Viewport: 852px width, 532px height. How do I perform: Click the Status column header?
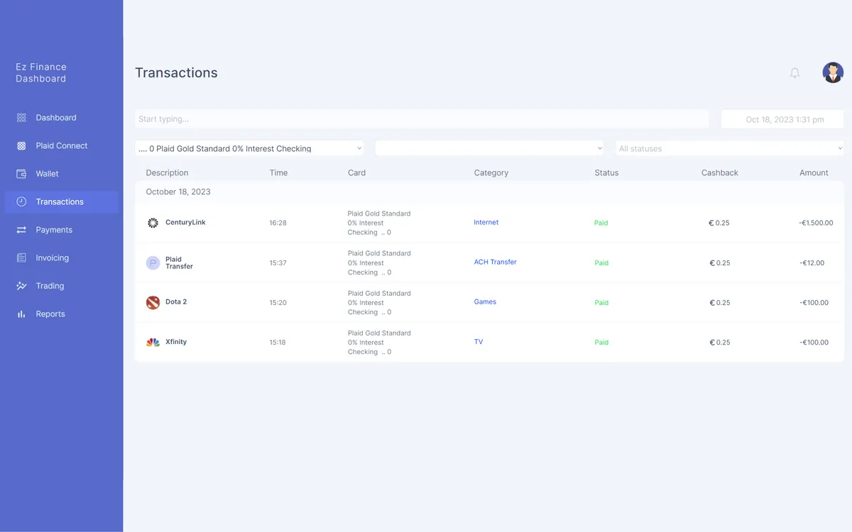[x=606, y=172]
